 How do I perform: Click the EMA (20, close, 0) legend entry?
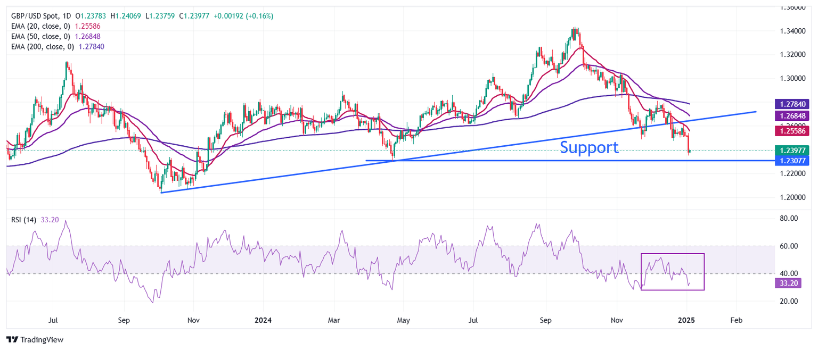40,26
